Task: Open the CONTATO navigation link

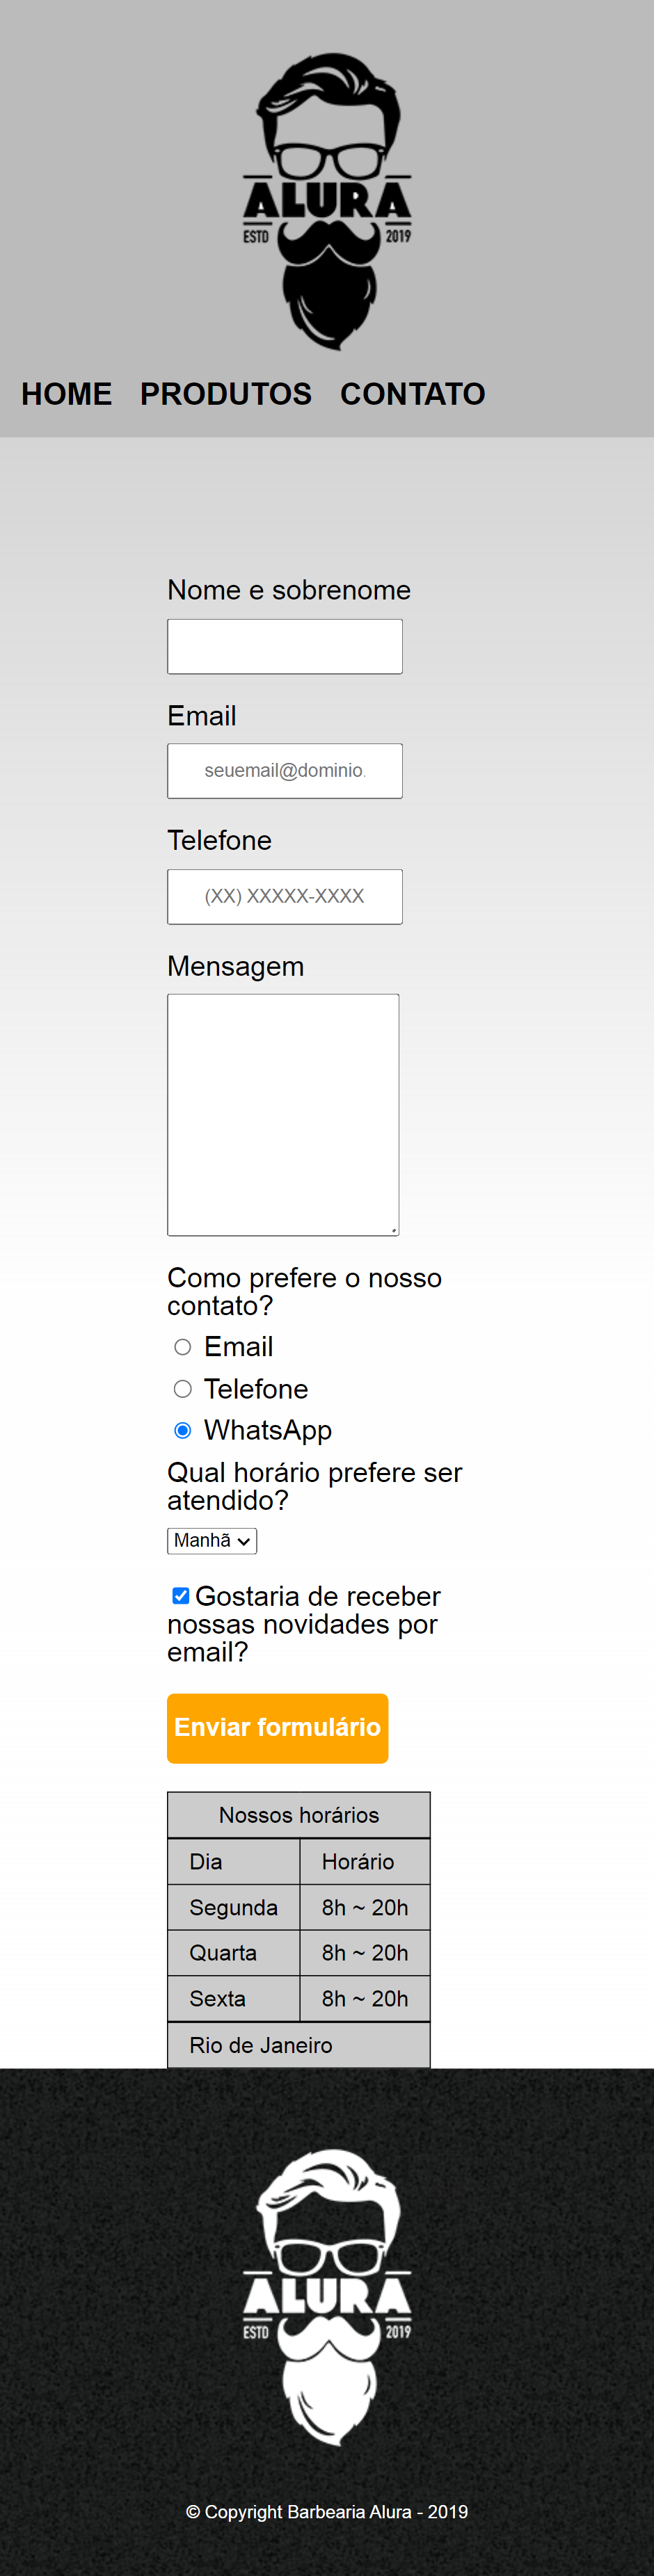Action: coord(413,394)
